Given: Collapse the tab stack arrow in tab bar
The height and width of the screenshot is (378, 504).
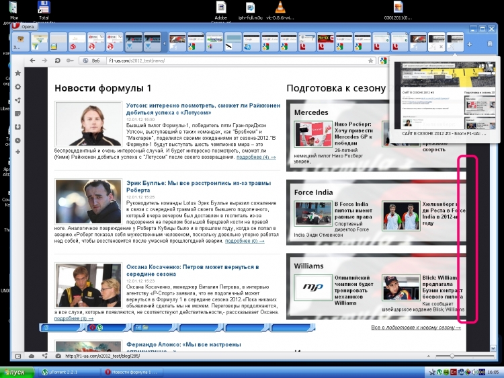Looking at the screenshot, I should [x=165, y=43].
